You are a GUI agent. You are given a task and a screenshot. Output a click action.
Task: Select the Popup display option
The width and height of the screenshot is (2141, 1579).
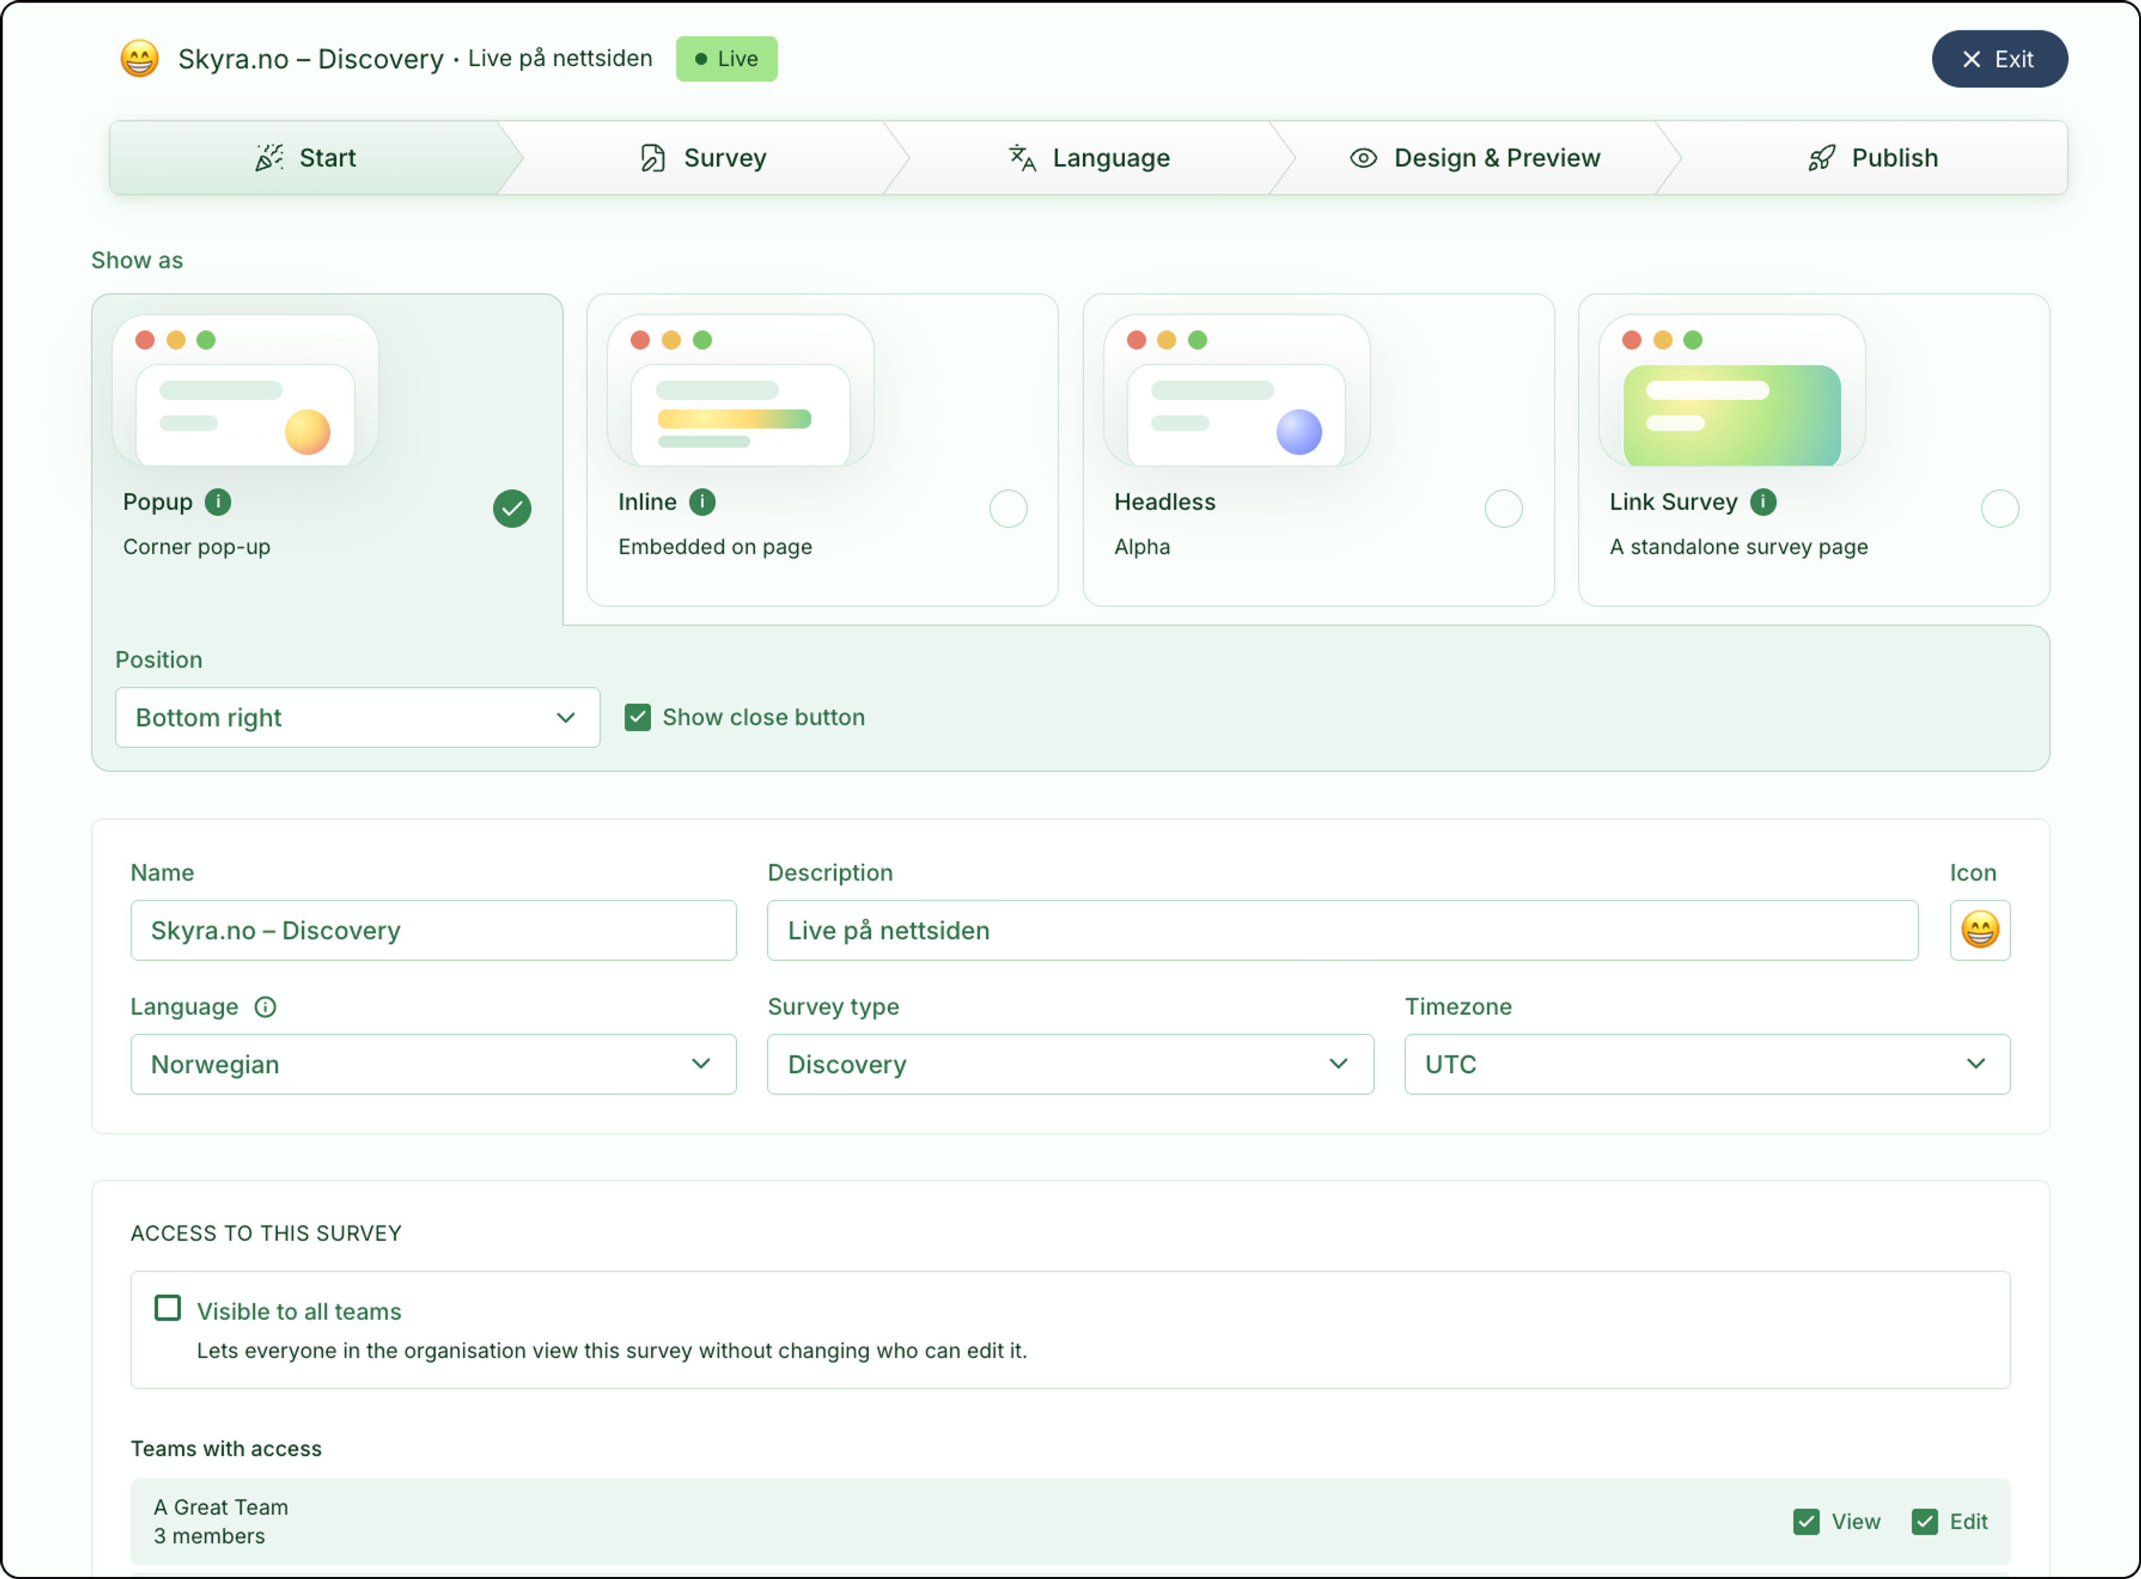[512, 508]
